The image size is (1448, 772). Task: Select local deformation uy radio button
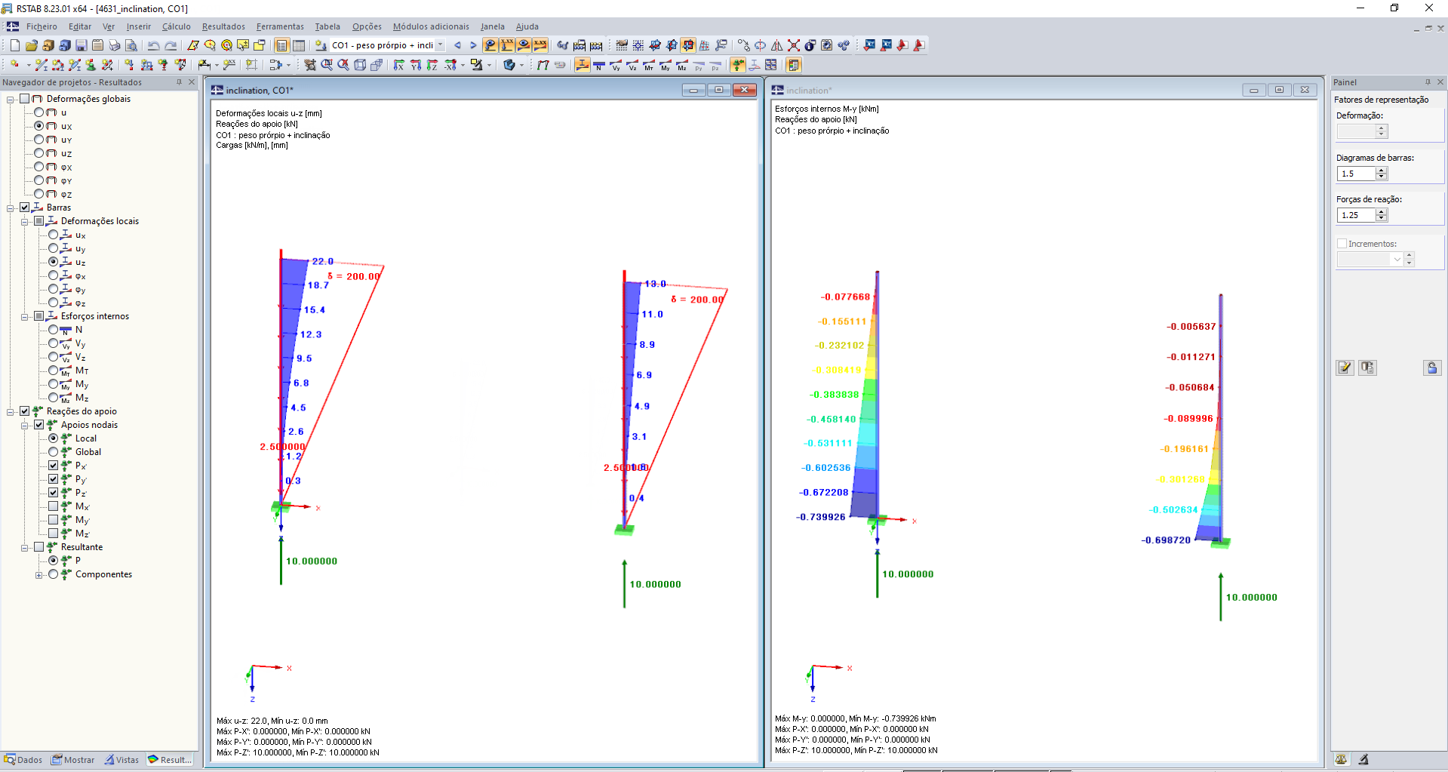54,248
